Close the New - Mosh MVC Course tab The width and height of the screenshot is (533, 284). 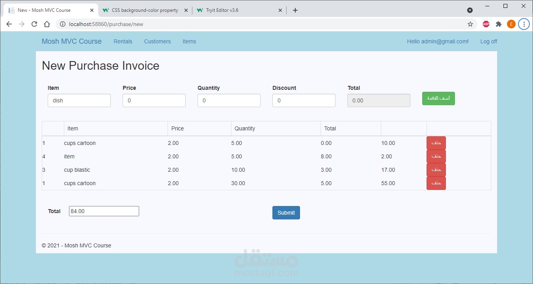click(91, 10)
